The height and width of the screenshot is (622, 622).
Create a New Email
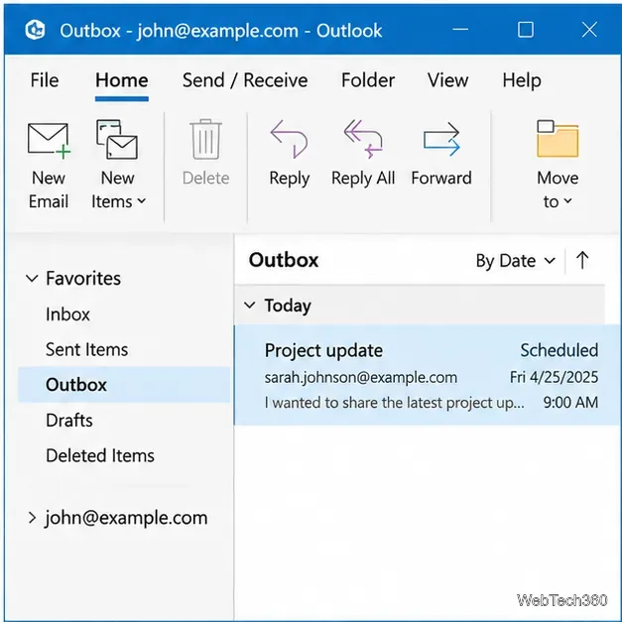[49, 166]
